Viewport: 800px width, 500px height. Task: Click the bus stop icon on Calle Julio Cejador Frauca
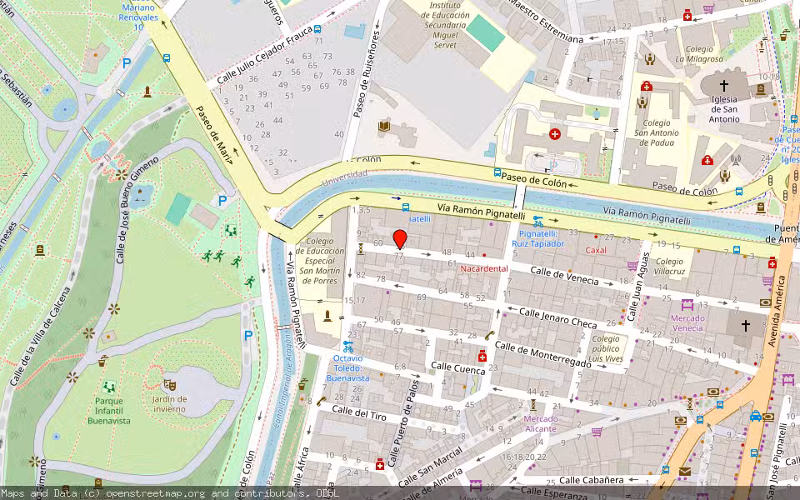[x=317, y=29]
